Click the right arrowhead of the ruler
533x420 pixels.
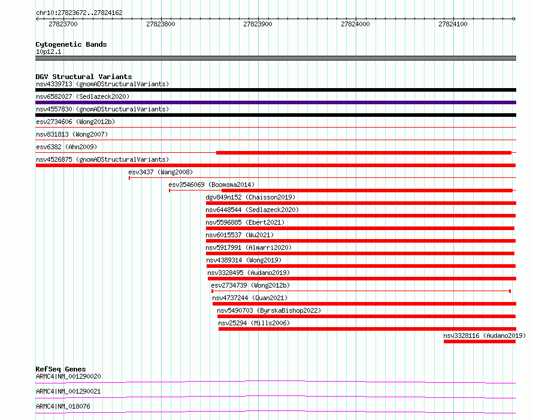[x=514, y=19]
